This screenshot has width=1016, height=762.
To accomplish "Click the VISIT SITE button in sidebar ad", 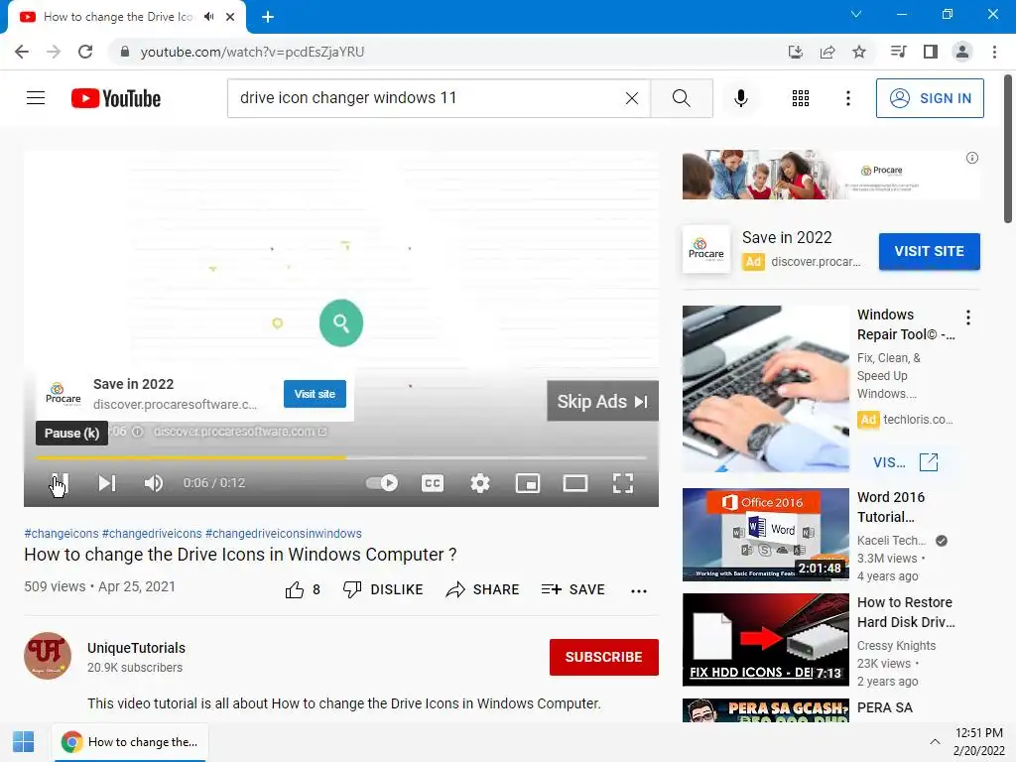I will (929, 251).
